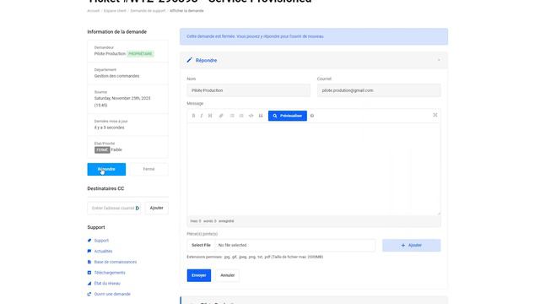540x304 pixels.
Task: Click Select File to attach a file
Action: click(201, 245)
